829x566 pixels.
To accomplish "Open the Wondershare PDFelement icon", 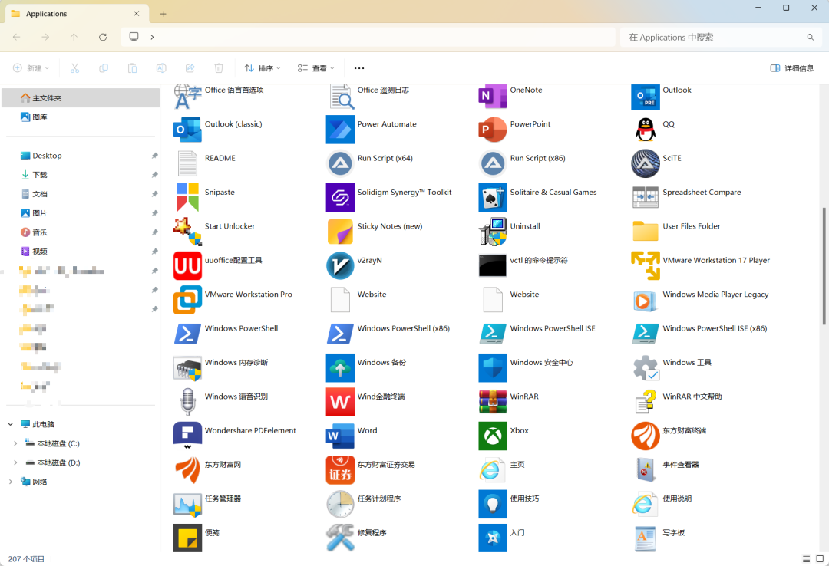I will [187, 436].
